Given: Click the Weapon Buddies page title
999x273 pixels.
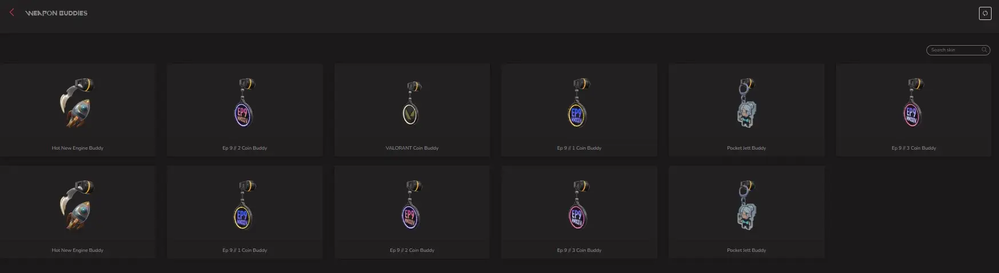Looking at the screenshot, I should (x=57, y=13).
